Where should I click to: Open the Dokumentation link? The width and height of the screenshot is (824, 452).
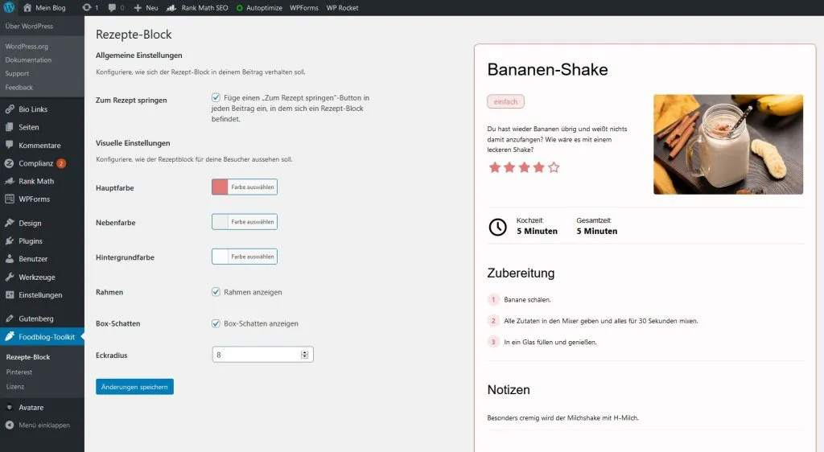[x=28, y=60]
